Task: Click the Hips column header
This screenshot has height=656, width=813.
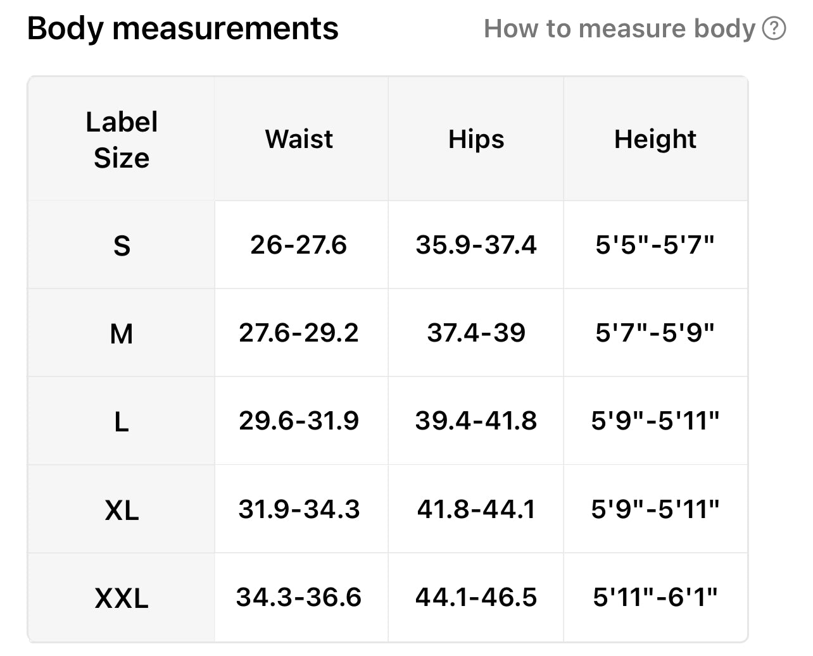Action: coord(476,139)
